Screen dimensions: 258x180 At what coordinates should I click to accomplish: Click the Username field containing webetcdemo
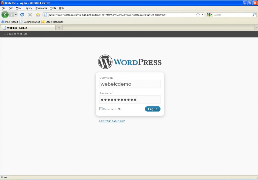[x=130, y=84]
